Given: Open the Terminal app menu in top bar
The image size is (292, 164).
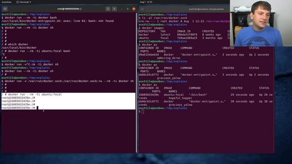Looking at the screenshot, I should click(24, 2).
